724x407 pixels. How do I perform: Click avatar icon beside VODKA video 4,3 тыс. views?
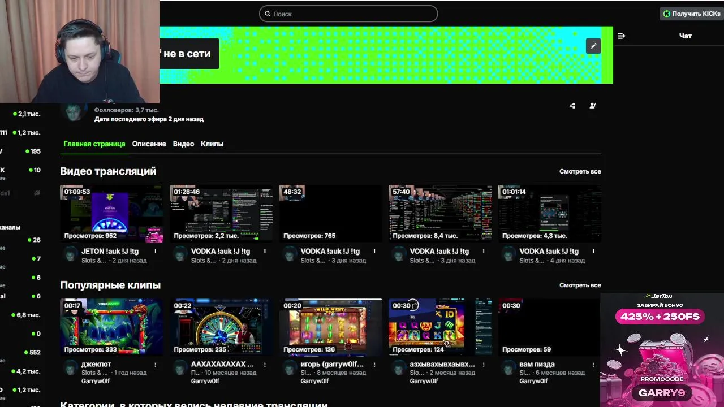[x=508, y=254]
